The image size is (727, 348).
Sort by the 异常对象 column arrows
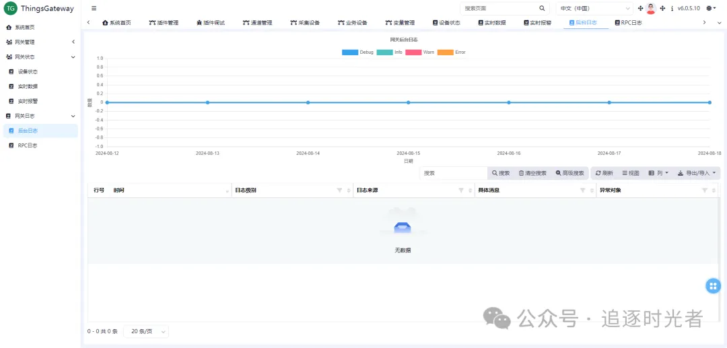point(714,191)
